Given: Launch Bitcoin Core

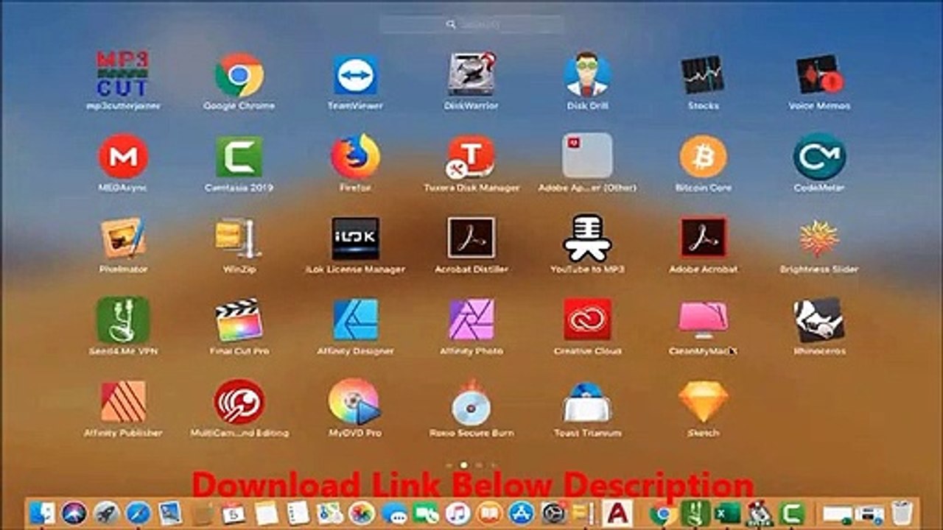Looking at the screenshot, I should [703, 156].
